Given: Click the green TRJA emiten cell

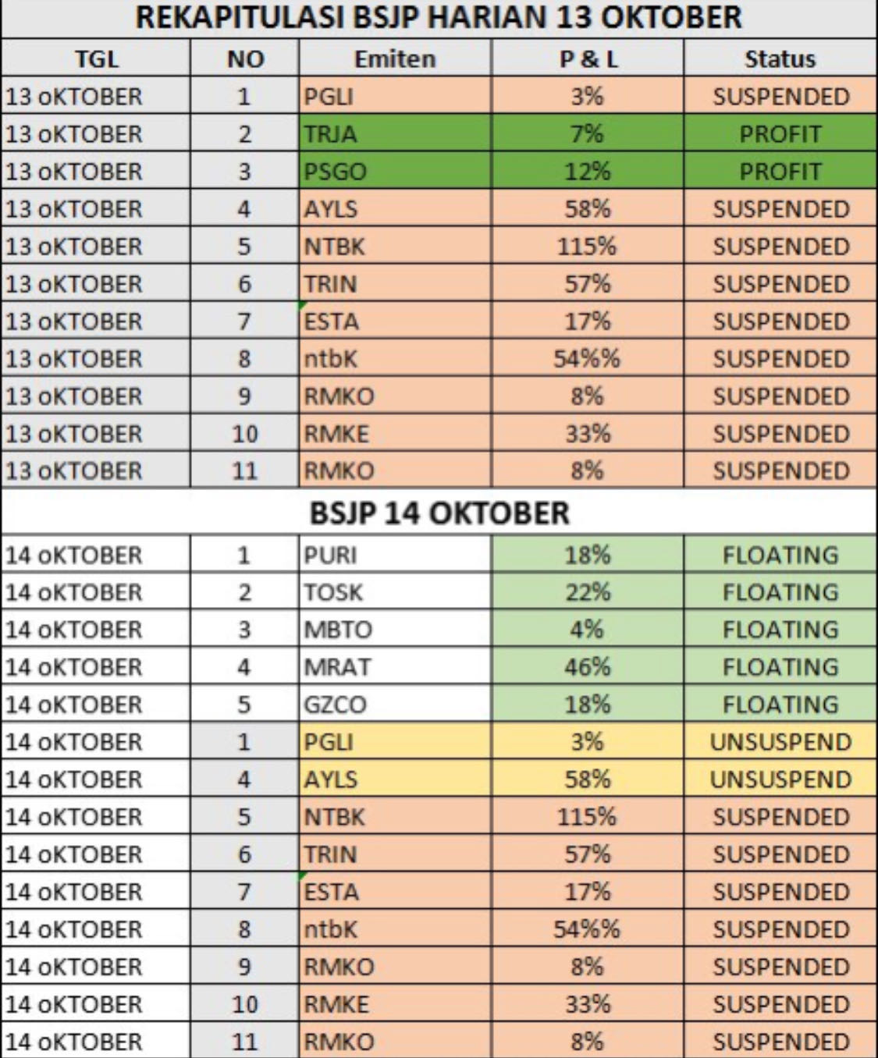Looking at the screenshot, I should [395, 133].
